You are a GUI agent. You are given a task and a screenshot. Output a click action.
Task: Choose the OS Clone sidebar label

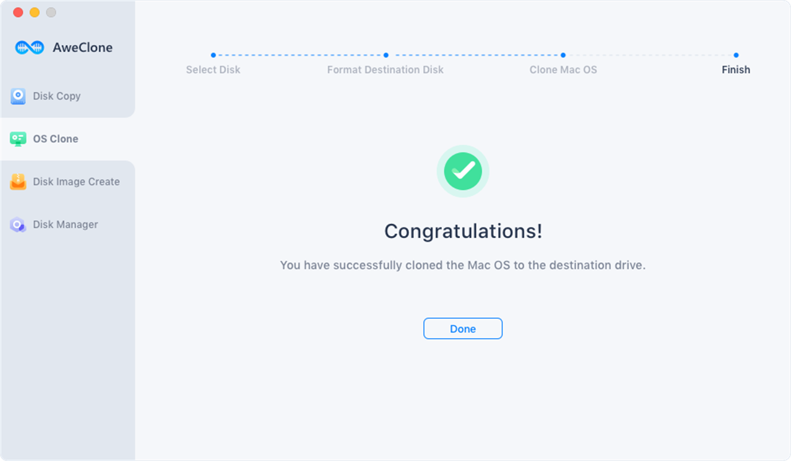tap(56, 139)
